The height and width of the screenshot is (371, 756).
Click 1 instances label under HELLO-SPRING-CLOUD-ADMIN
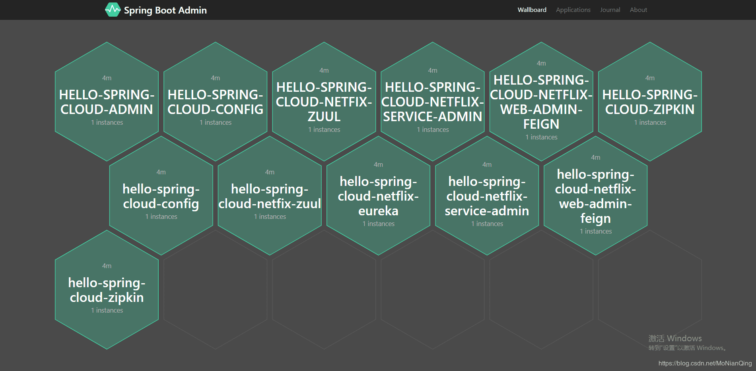click(107, 122)
